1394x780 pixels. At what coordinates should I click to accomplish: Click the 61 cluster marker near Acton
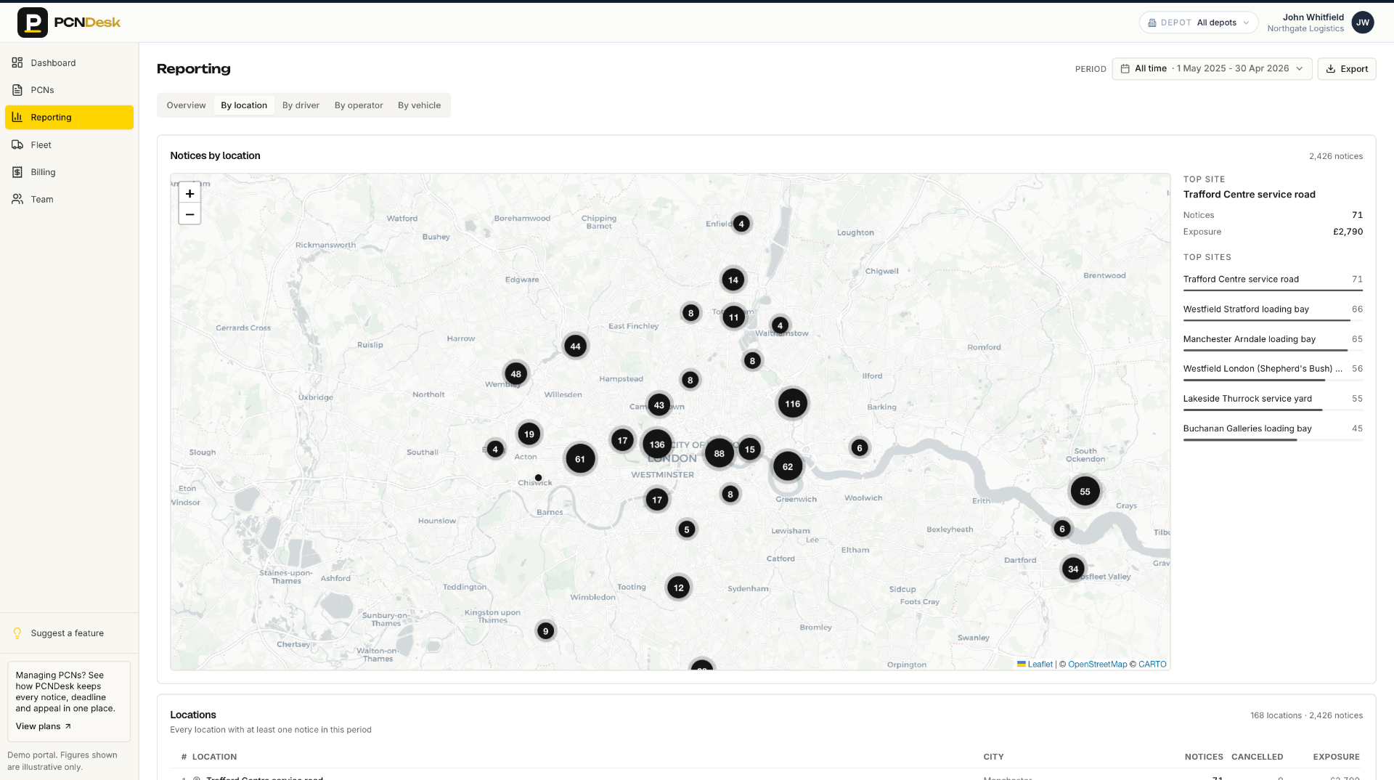click(x=580, y=459)
